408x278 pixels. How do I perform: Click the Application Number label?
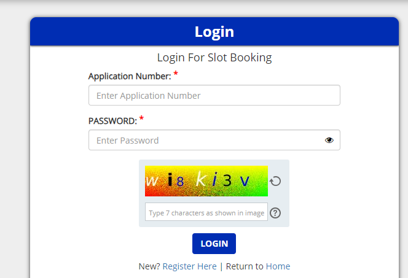pyautogui.click(x=130, y=76)
